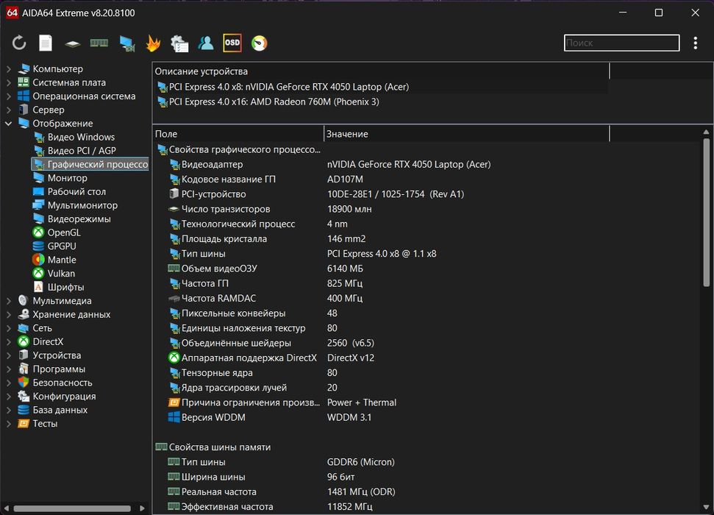
Task: Click the Mantle tree icon
Action: (x=38, y=260)
